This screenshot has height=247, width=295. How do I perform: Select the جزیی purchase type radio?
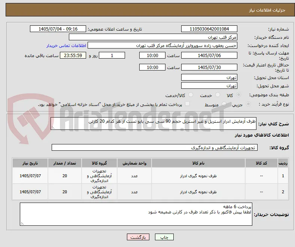click(248, 104)
